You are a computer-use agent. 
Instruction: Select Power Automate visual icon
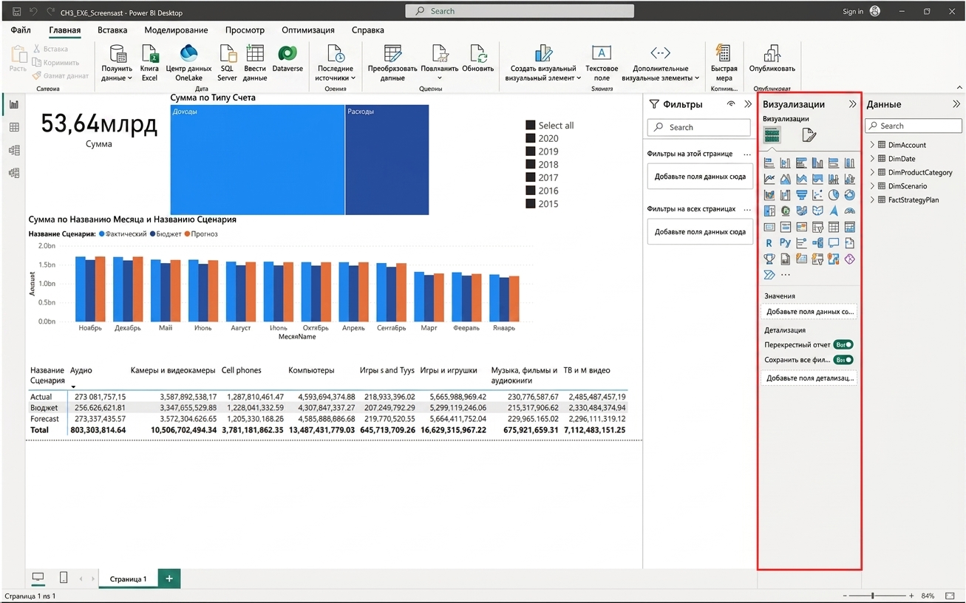pos(769,275)
